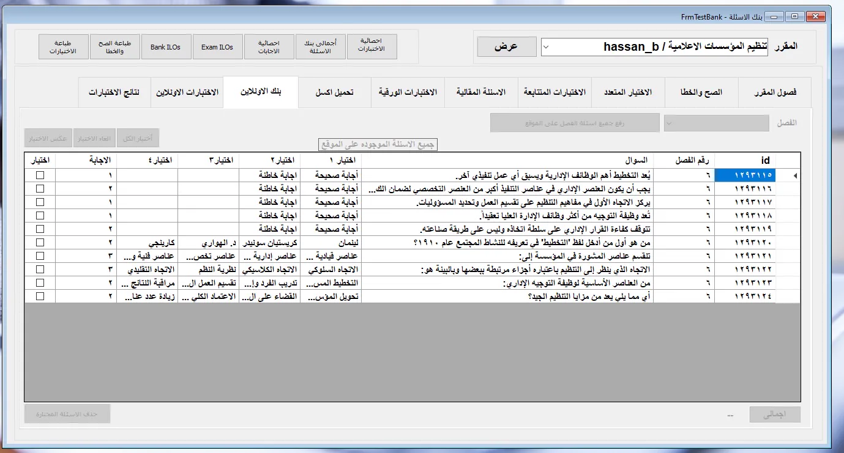844x453 pixels.
Task: Click احصائية الاجابات button
Action: [x=269, y=46]
